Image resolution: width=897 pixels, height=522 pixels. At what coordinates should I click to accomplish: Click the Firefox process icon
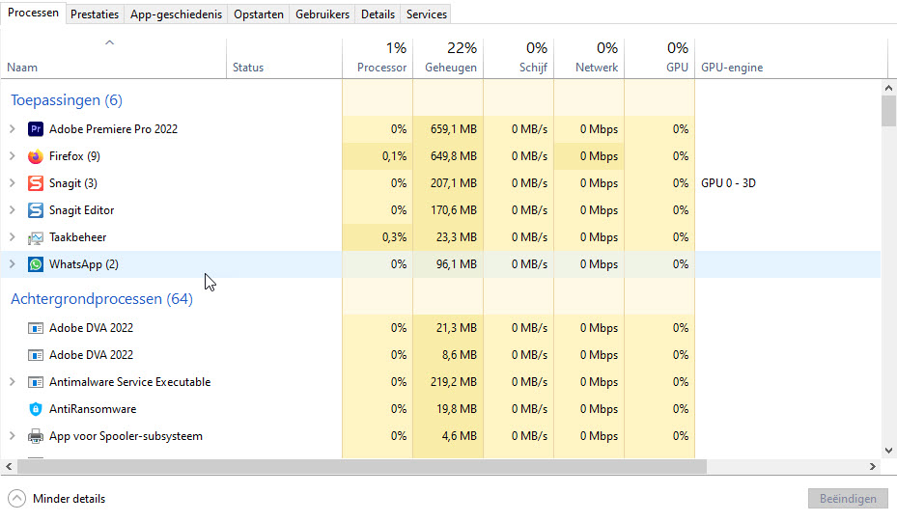[x=36, y=156]
